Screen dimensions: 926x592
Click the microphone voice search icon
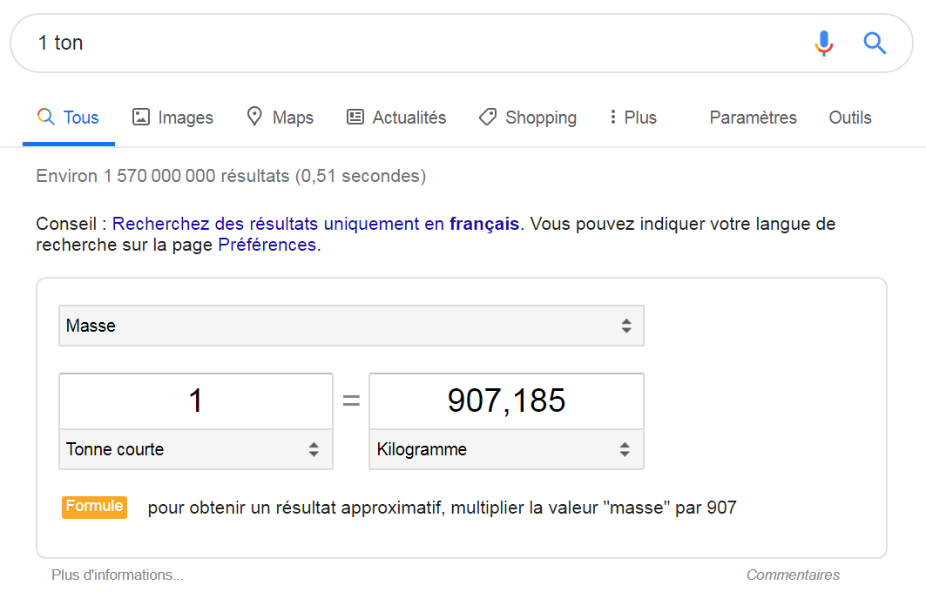tap(824, 43)
